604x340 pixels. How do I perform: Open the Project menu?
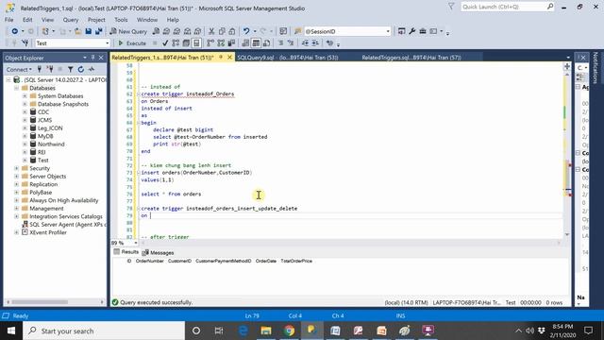pyautogui.click(x=96, y=20)
